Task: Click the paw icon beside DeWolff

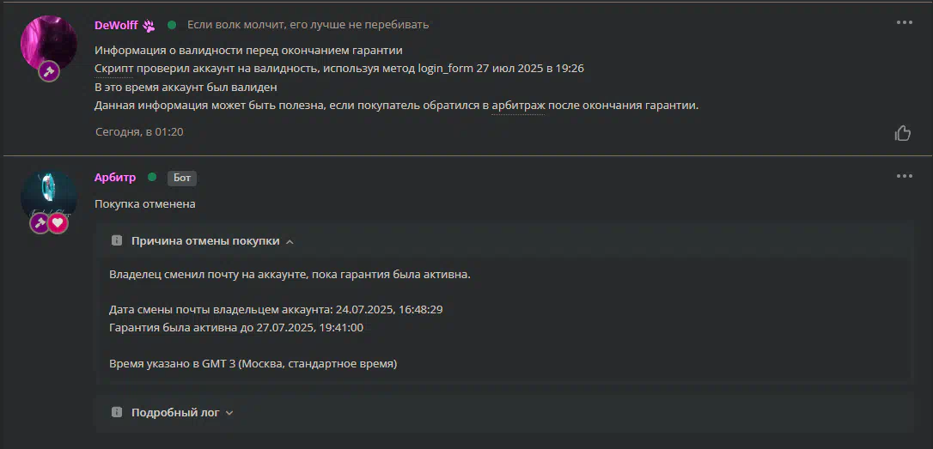Action: (148, 26)
